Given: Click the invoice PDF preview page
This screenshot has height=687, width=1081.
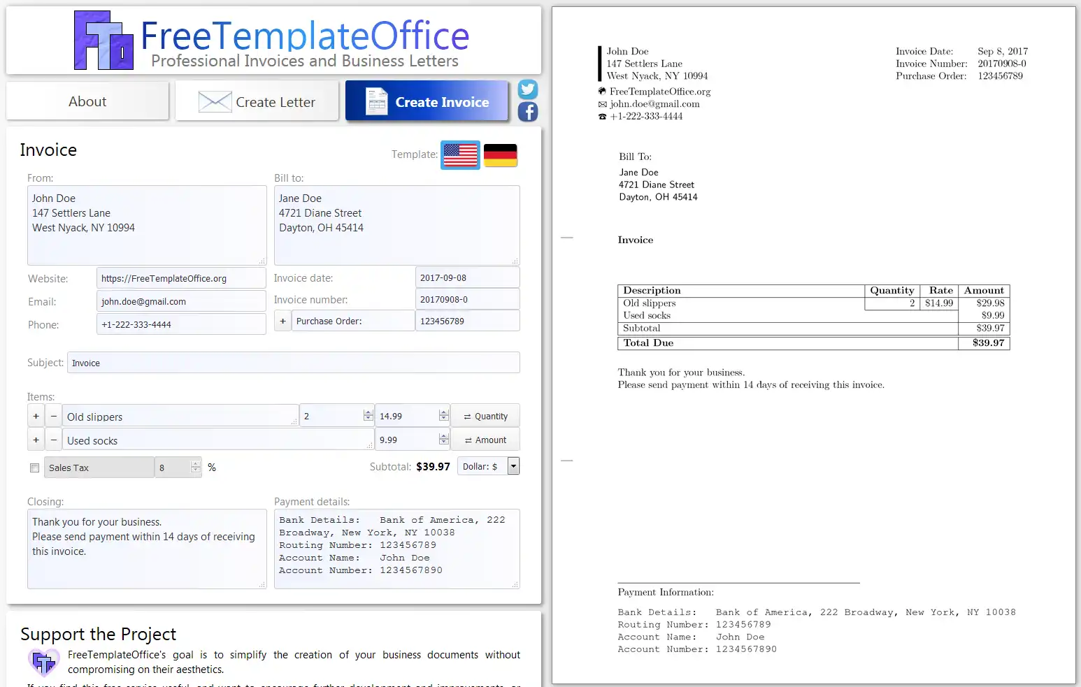Looking at the screenshot, I should point(814,345).
